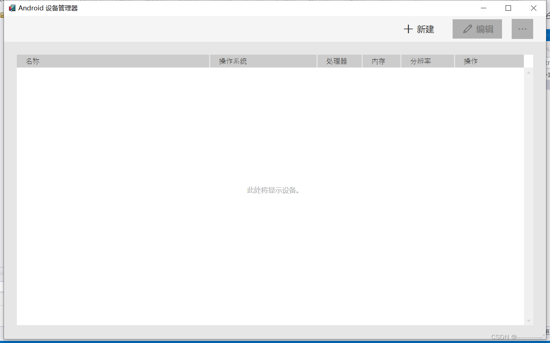The image size is (550, 343).
Task: Minimize the Android 设备管理器 window
Action: pos(483,8)
